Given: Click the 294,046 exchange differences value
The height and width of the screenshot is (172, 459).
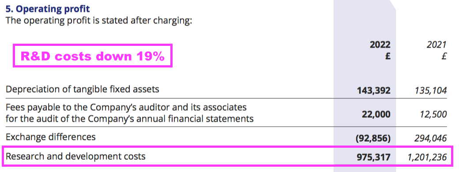Looking at the screenshot, I should [430, 138].
